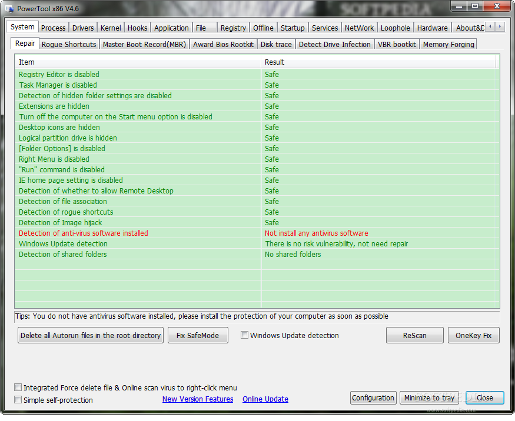Select the Offline tab
515x421 pixels.
263,28
